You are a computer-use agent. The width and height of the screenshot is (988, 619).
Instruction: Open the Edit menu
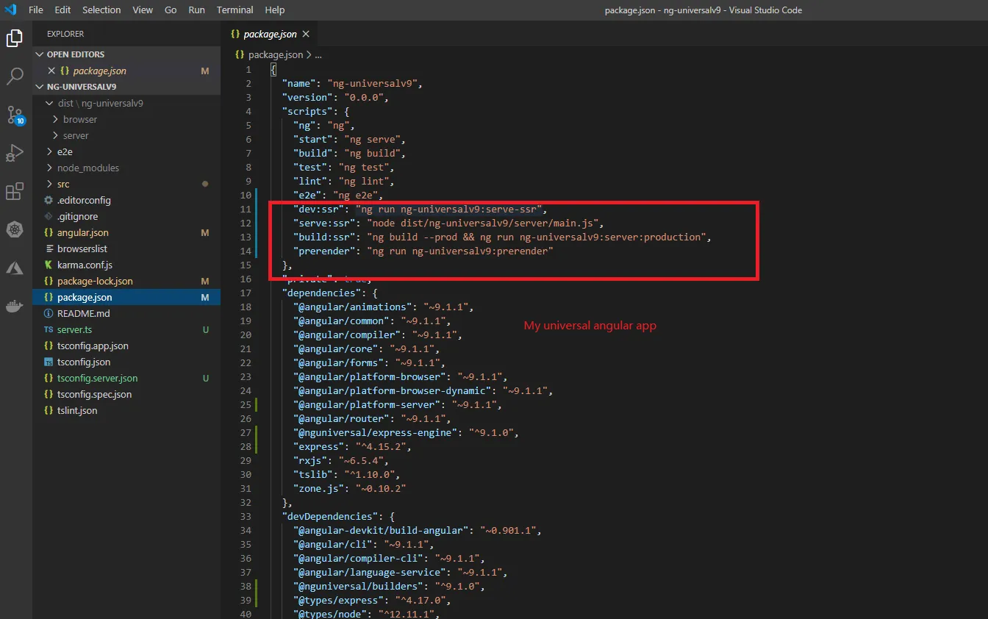coord(62,10)
